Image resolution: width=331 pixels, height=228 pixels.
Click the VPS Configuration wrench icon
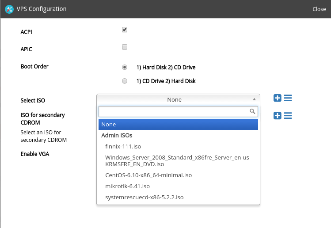(9, 9)
